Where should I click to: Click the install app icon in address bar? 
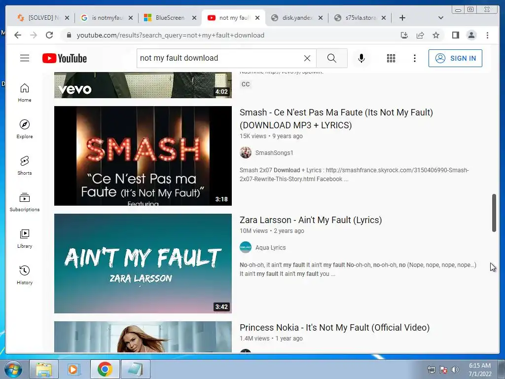point(404,35)
